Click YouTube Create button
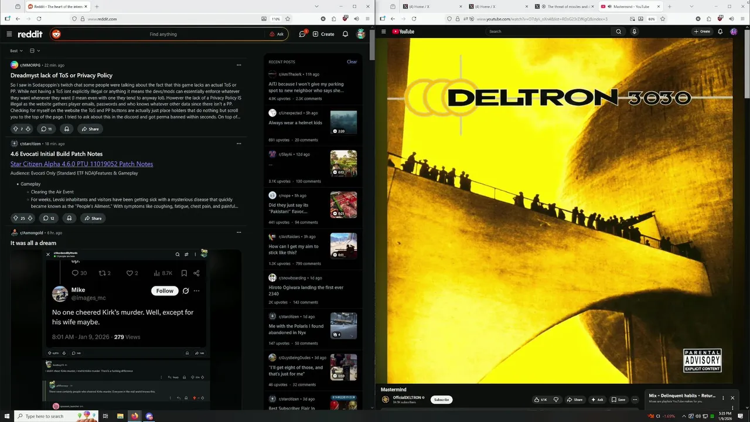 pos(702,31)
